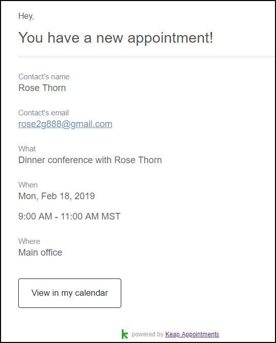Click the What field label

pyautogui.click(x=27, y=149)
